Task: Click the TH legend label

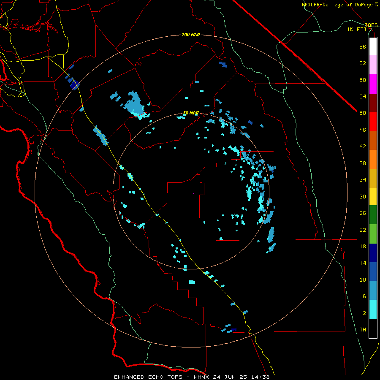Action: (363, 330)
